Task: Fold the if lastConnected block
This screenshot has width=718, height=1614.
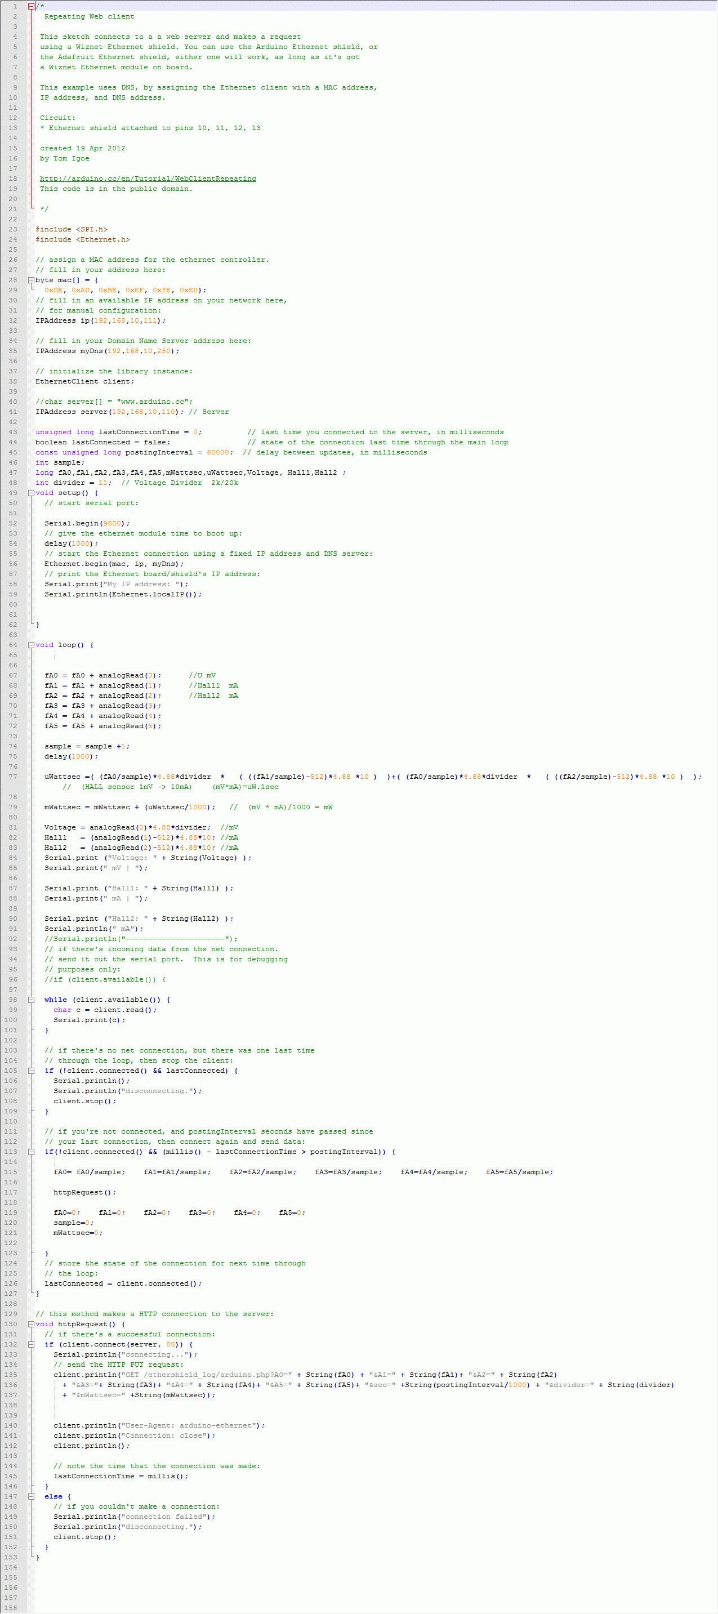Action: point(32,1071)
